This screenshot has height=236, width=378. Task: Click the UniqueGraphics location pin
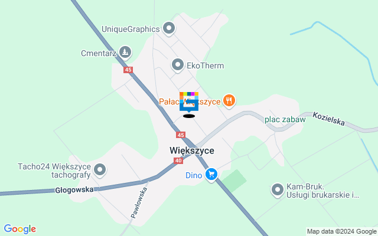pyautogui.click(x=169, y=28)
